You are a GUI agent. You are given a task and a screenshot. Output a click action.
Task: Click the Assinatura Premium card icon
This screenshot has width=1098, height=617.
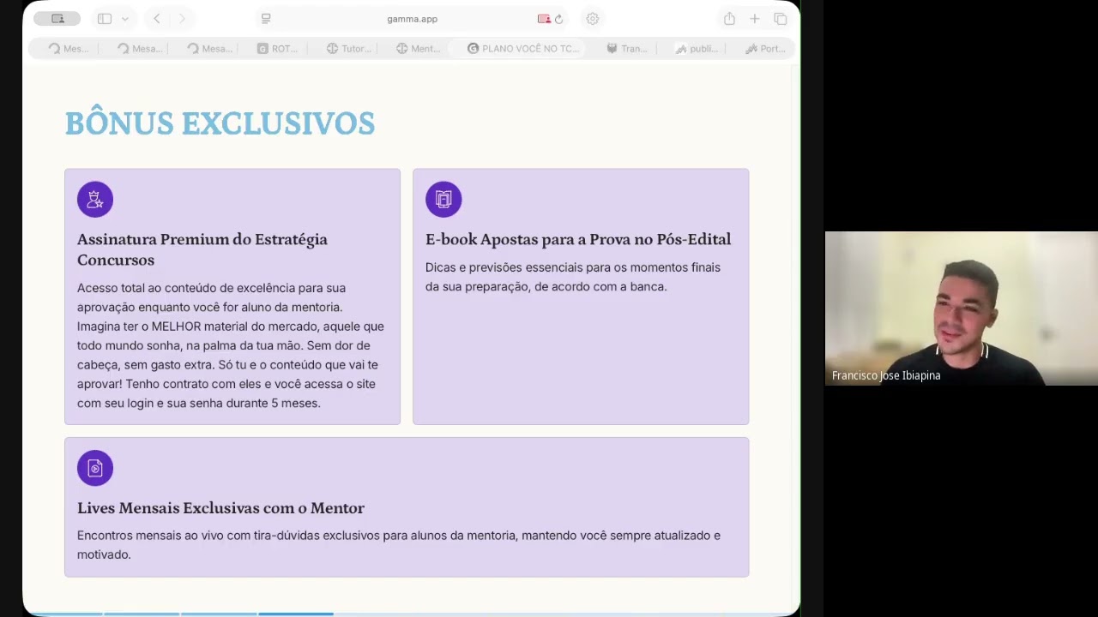(95, 200)
